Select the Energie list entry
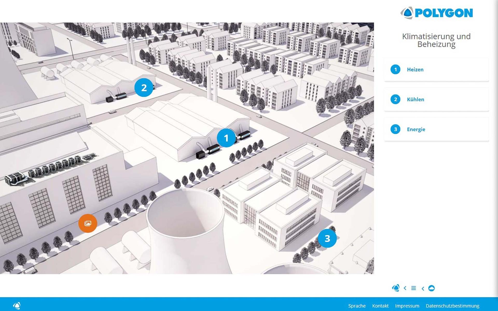Screen dimensions: 498x311 click(x=436, y=129)
